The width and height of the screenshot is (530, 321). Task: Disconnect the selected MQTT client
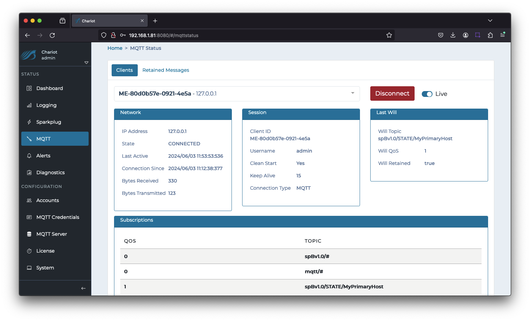392,93
